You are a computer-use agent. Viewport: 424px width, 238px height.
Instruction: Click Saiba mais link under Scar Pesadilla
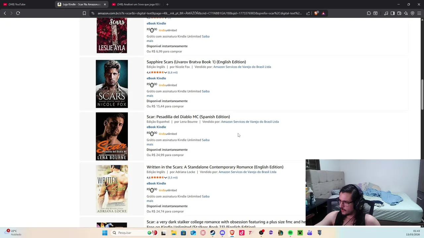pos(205,140)
